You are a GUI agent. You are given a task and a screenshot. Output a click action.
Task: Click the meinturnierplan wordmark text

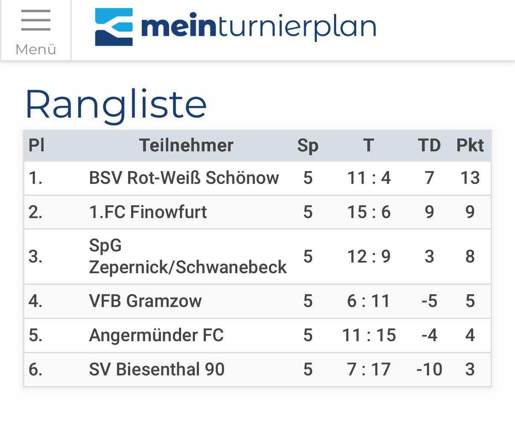[258, 27]
